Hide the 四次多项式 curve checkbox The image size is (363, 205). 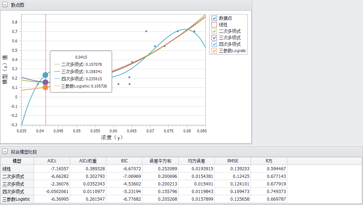(214, 44)
